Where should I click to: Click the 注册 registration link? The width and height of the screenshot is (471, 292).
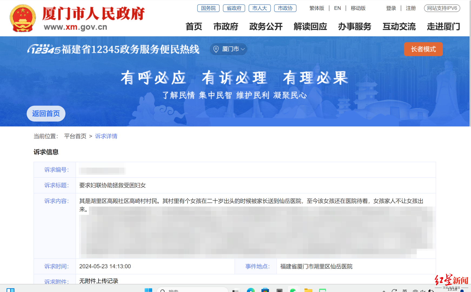pos(410,8)
